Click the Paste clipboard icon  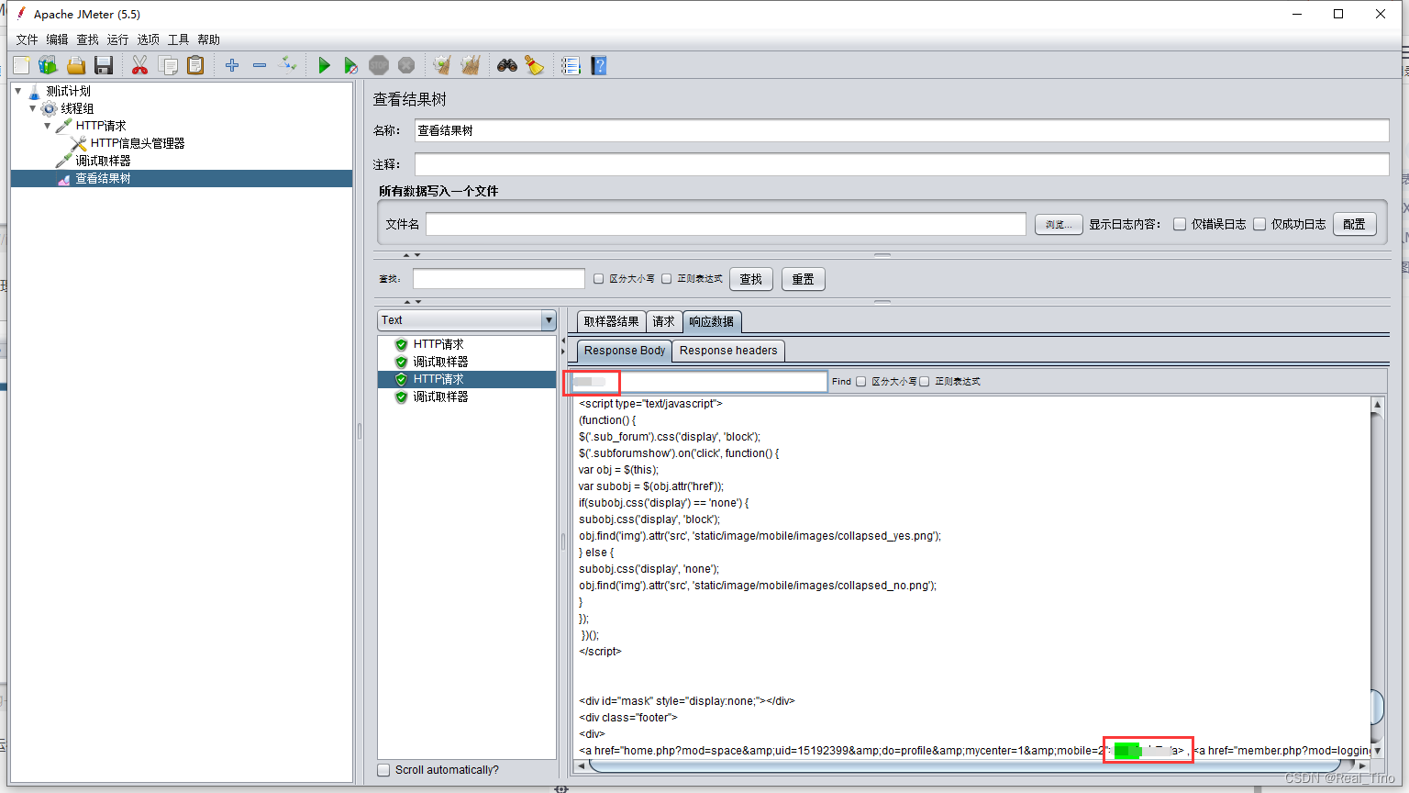(x=195, y=65)
